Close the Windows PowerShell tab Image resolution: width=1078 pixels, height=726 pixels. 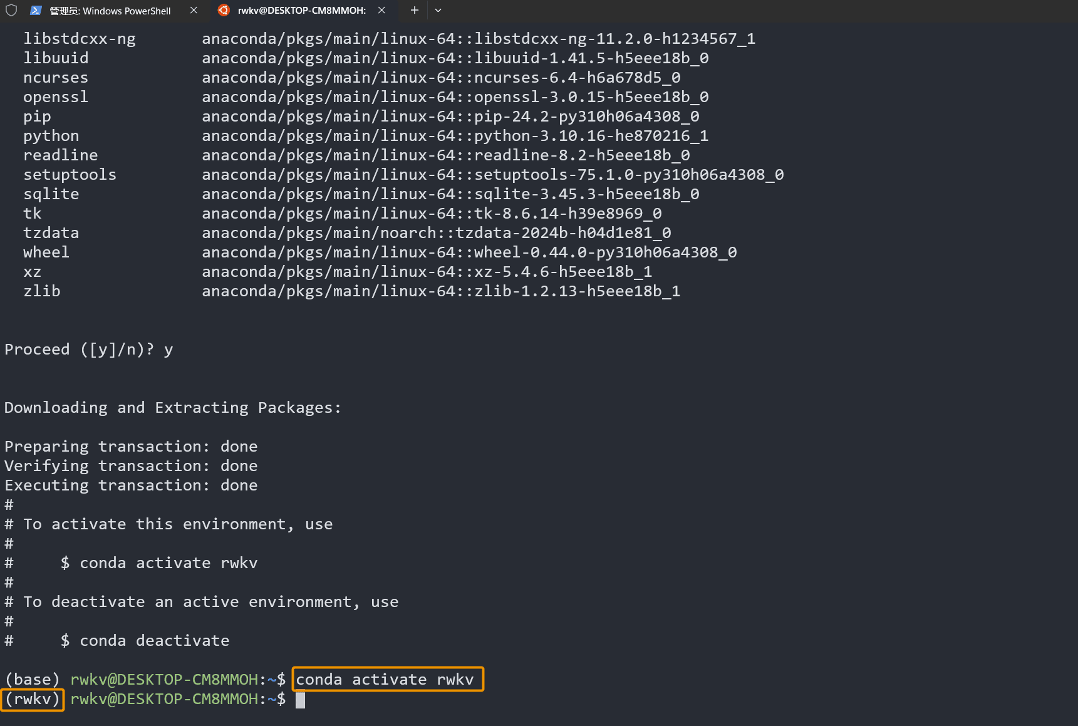pyautogui.click(x=194, y=10)
